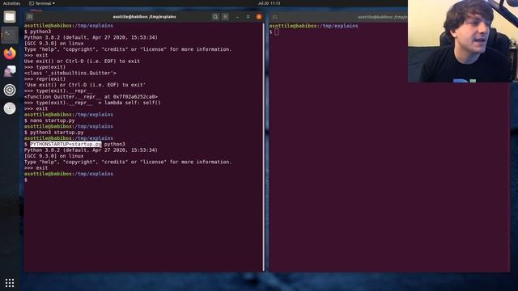
Task: Click the right terminal's asottile@babibox prompt line
Action: (x=313, y=26)
